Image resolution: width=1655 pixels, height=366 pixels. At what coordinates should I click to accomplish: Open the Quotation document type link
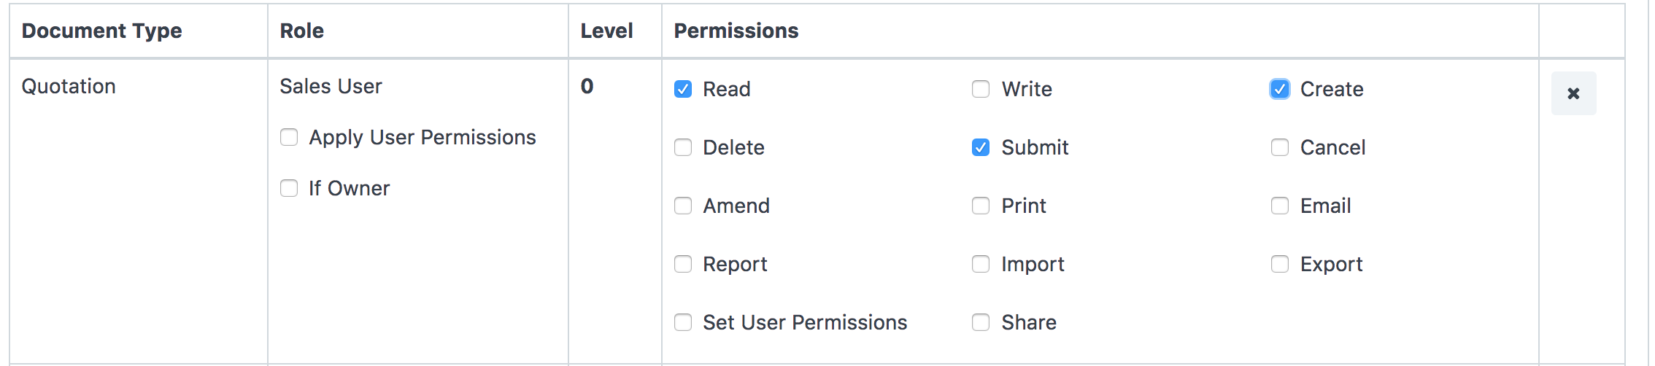point(69,86)
